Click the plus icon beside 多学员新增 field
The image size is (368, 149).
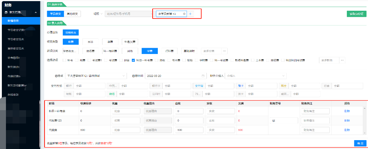190,14
